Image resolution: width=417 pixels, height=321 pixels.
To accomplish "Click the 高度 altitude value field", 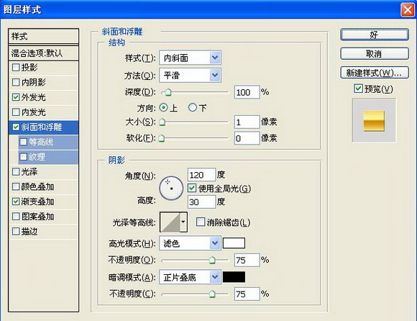I will (x=201, y=202).
